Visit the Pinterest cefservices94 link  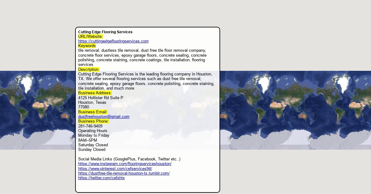click(115, 169)
